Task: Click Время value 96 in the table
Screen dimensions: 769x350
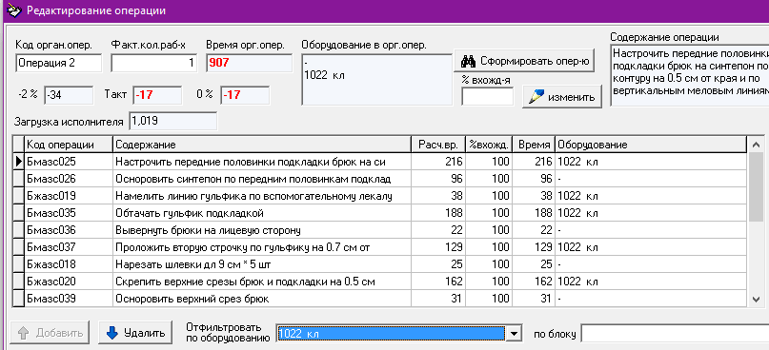Action: (535, 179)
